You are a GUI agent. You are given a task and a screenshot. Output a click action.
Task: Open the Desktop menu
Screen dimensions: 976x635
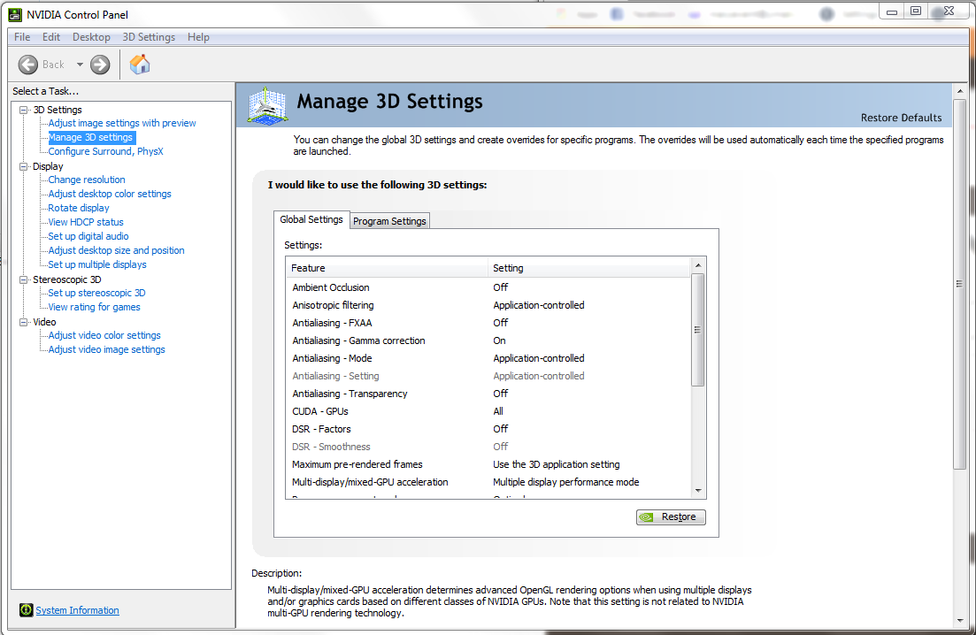click(91, 37)
